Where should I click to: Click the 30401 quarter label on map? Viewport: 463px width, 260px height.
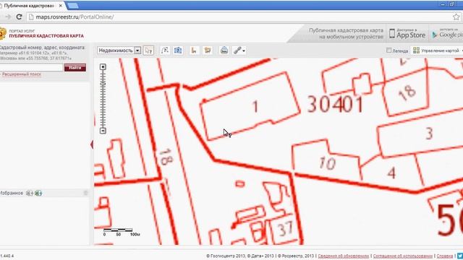(335, 104)
